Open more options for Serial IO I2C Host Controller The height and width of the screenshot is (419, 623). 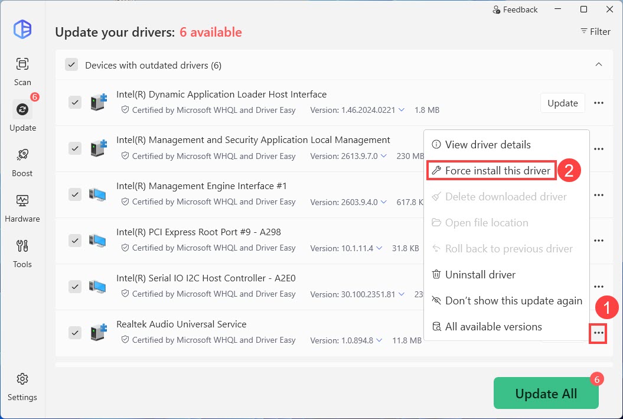[599, 287]
